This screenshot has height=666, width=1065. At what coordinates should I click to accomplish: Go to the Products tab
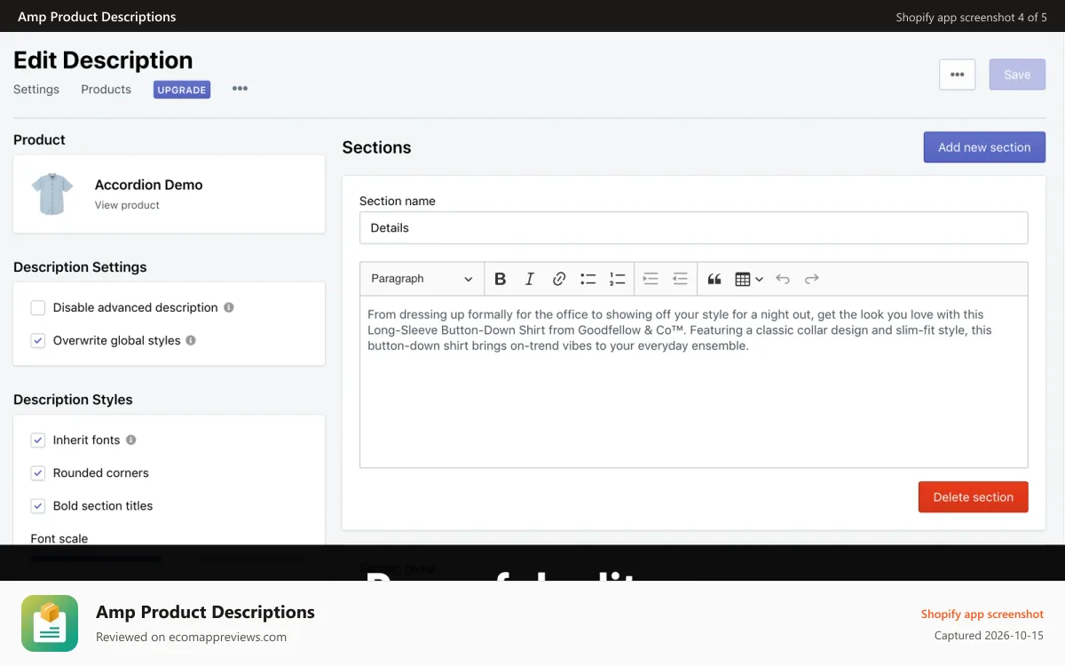point(106,89)
